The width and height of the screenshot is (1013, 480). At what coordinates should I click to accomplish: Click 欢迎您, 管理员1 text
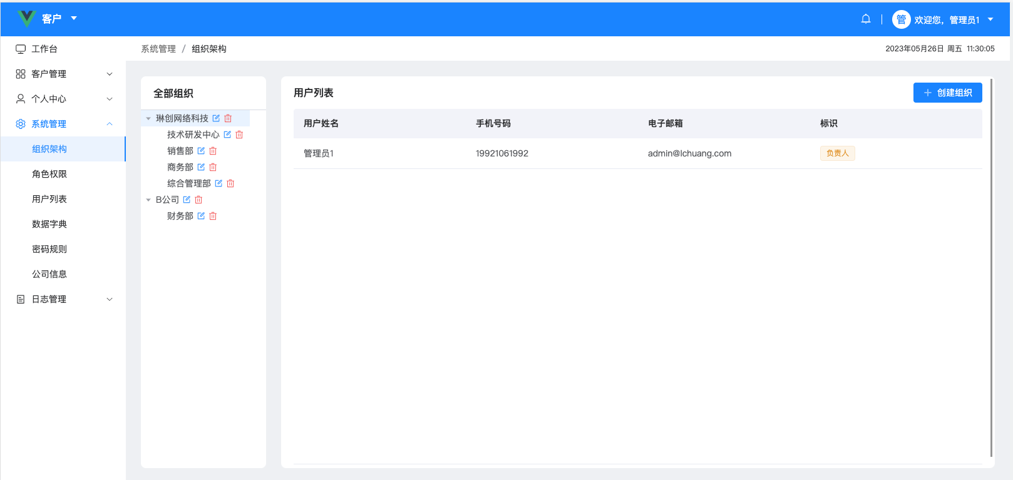947,20
